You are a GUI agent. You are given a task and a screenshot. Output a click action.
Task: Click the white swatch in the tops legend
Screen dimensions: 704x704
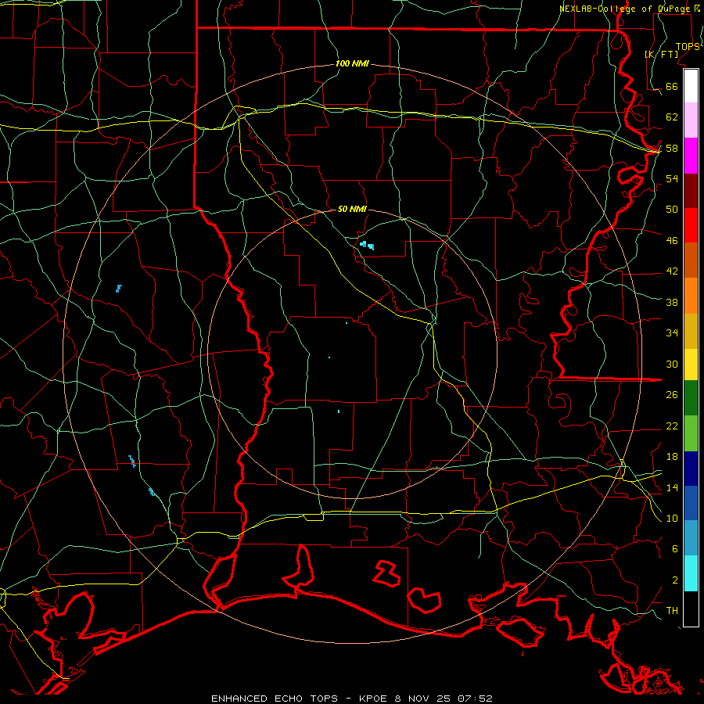point(691,85)
